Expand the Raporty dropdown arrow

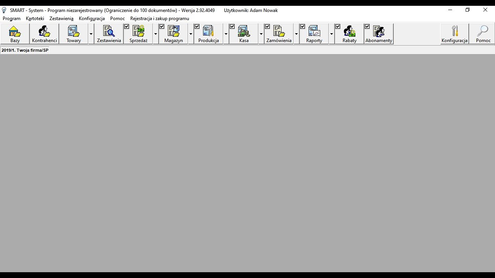point(332,34)
